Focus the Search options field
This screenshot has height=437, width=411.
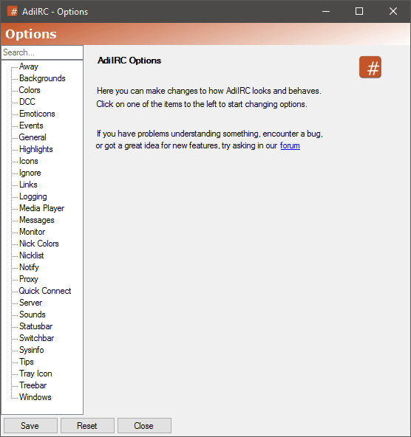42,52
